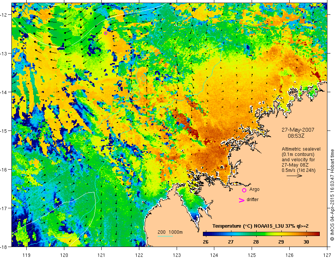
Task: Click the time text '08:53Z'
Action: 296,135
